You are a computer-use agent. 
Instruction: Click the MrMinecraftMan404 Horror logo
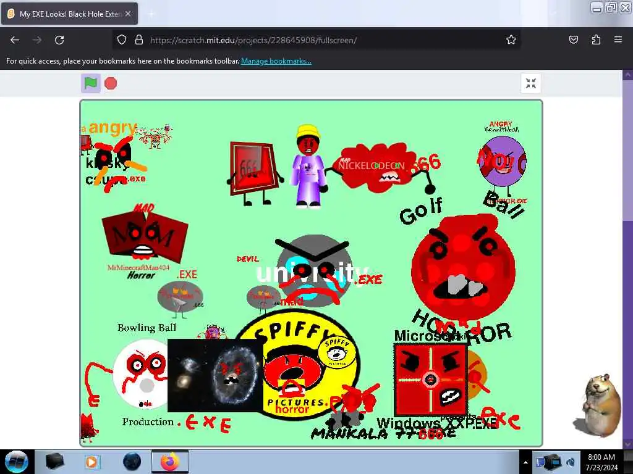(x=143, y=241)
